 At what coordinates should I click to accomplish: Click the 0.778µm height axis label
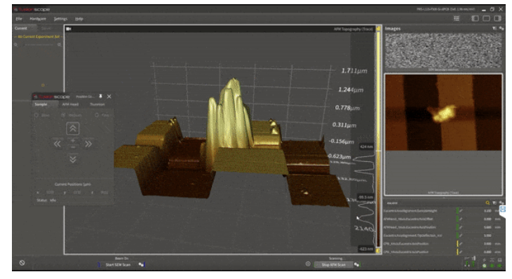347,108
